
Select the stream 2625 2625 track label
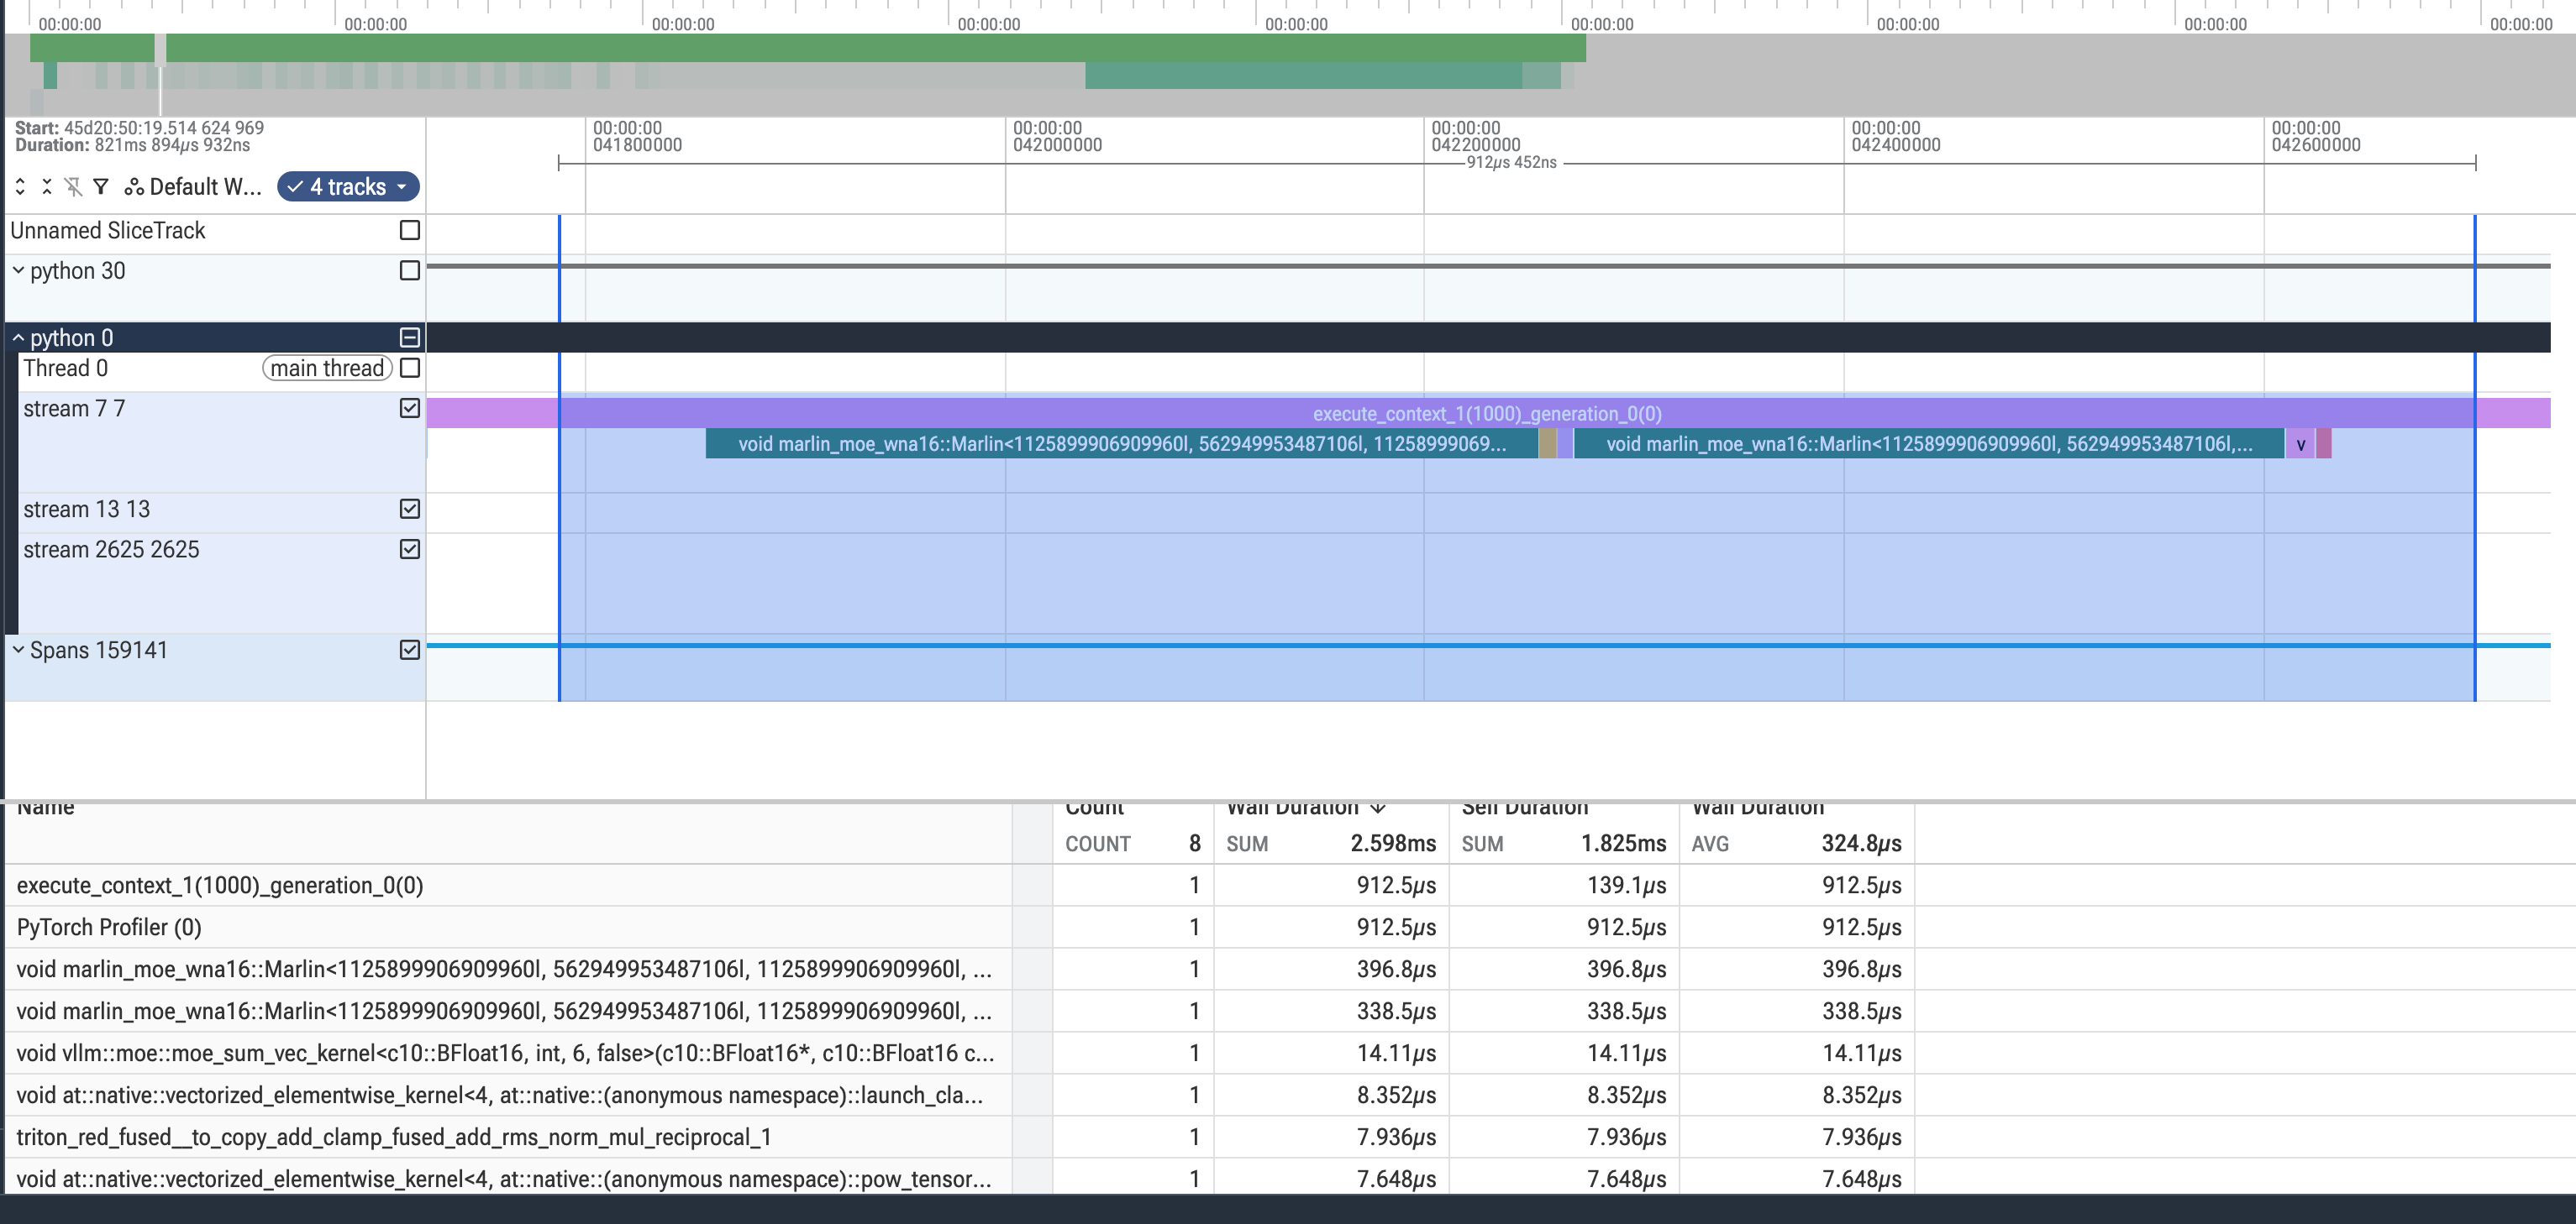click(111, 550)
